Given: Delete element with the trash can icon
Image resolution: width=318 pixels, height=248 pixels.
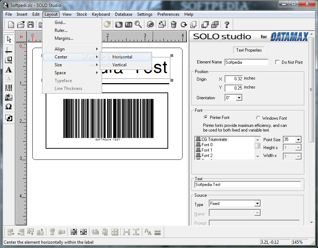Looking at the screenshot, I should point(174,24).
